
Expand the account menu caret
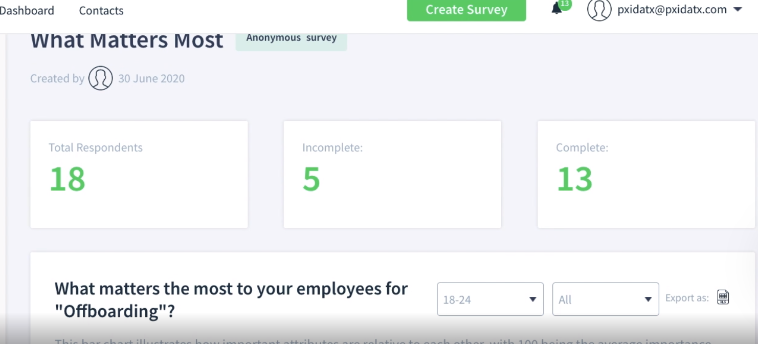(738, 10)
